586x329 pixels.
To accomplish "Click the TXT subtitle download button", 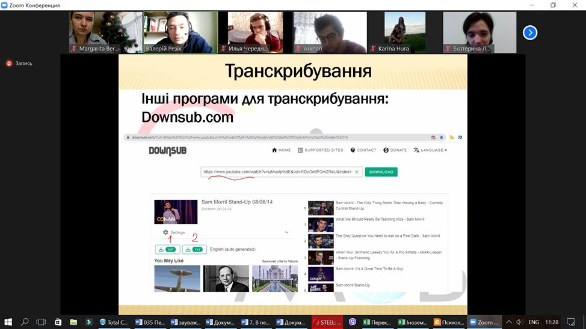I will [194, 249].
